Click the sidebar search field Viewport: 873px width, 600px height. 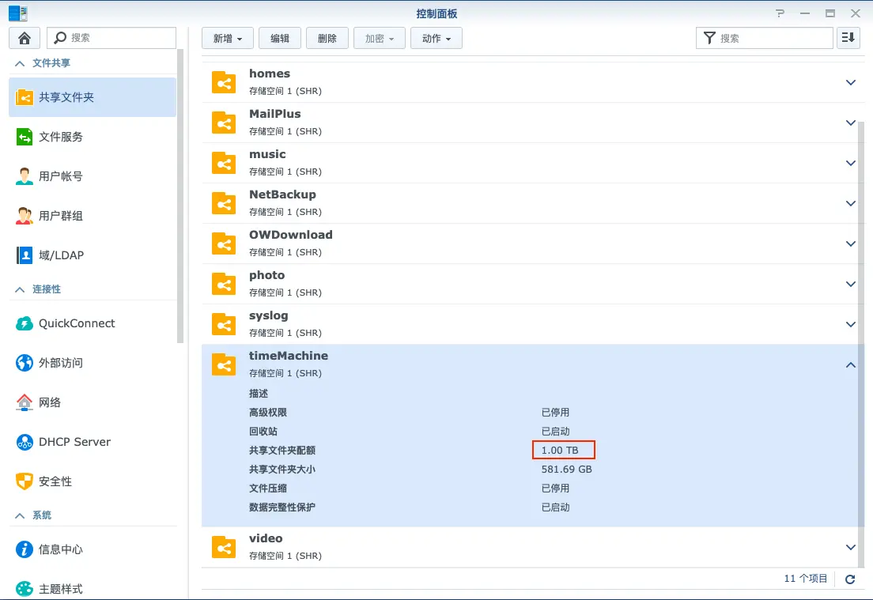pos(111,38)
